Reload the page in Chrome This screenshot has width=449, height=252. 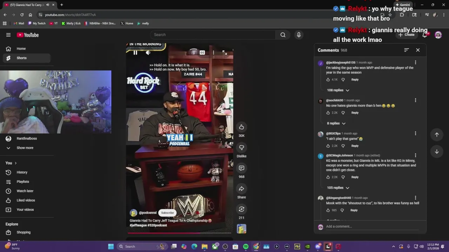(x=22, y=15)
